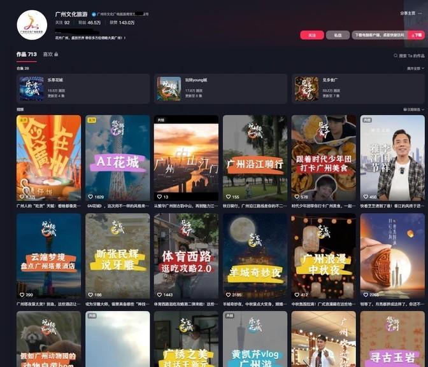The image size is (428, 367).
Task: Click the search magnifier icon for works
Action: (x=396, y=55)
